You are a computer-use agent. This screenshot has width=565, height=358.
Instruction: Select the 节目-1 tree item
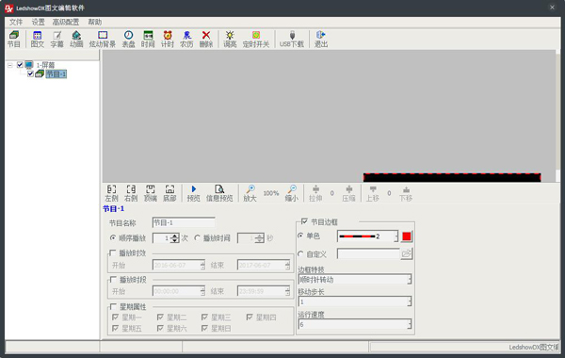[56, 73]
